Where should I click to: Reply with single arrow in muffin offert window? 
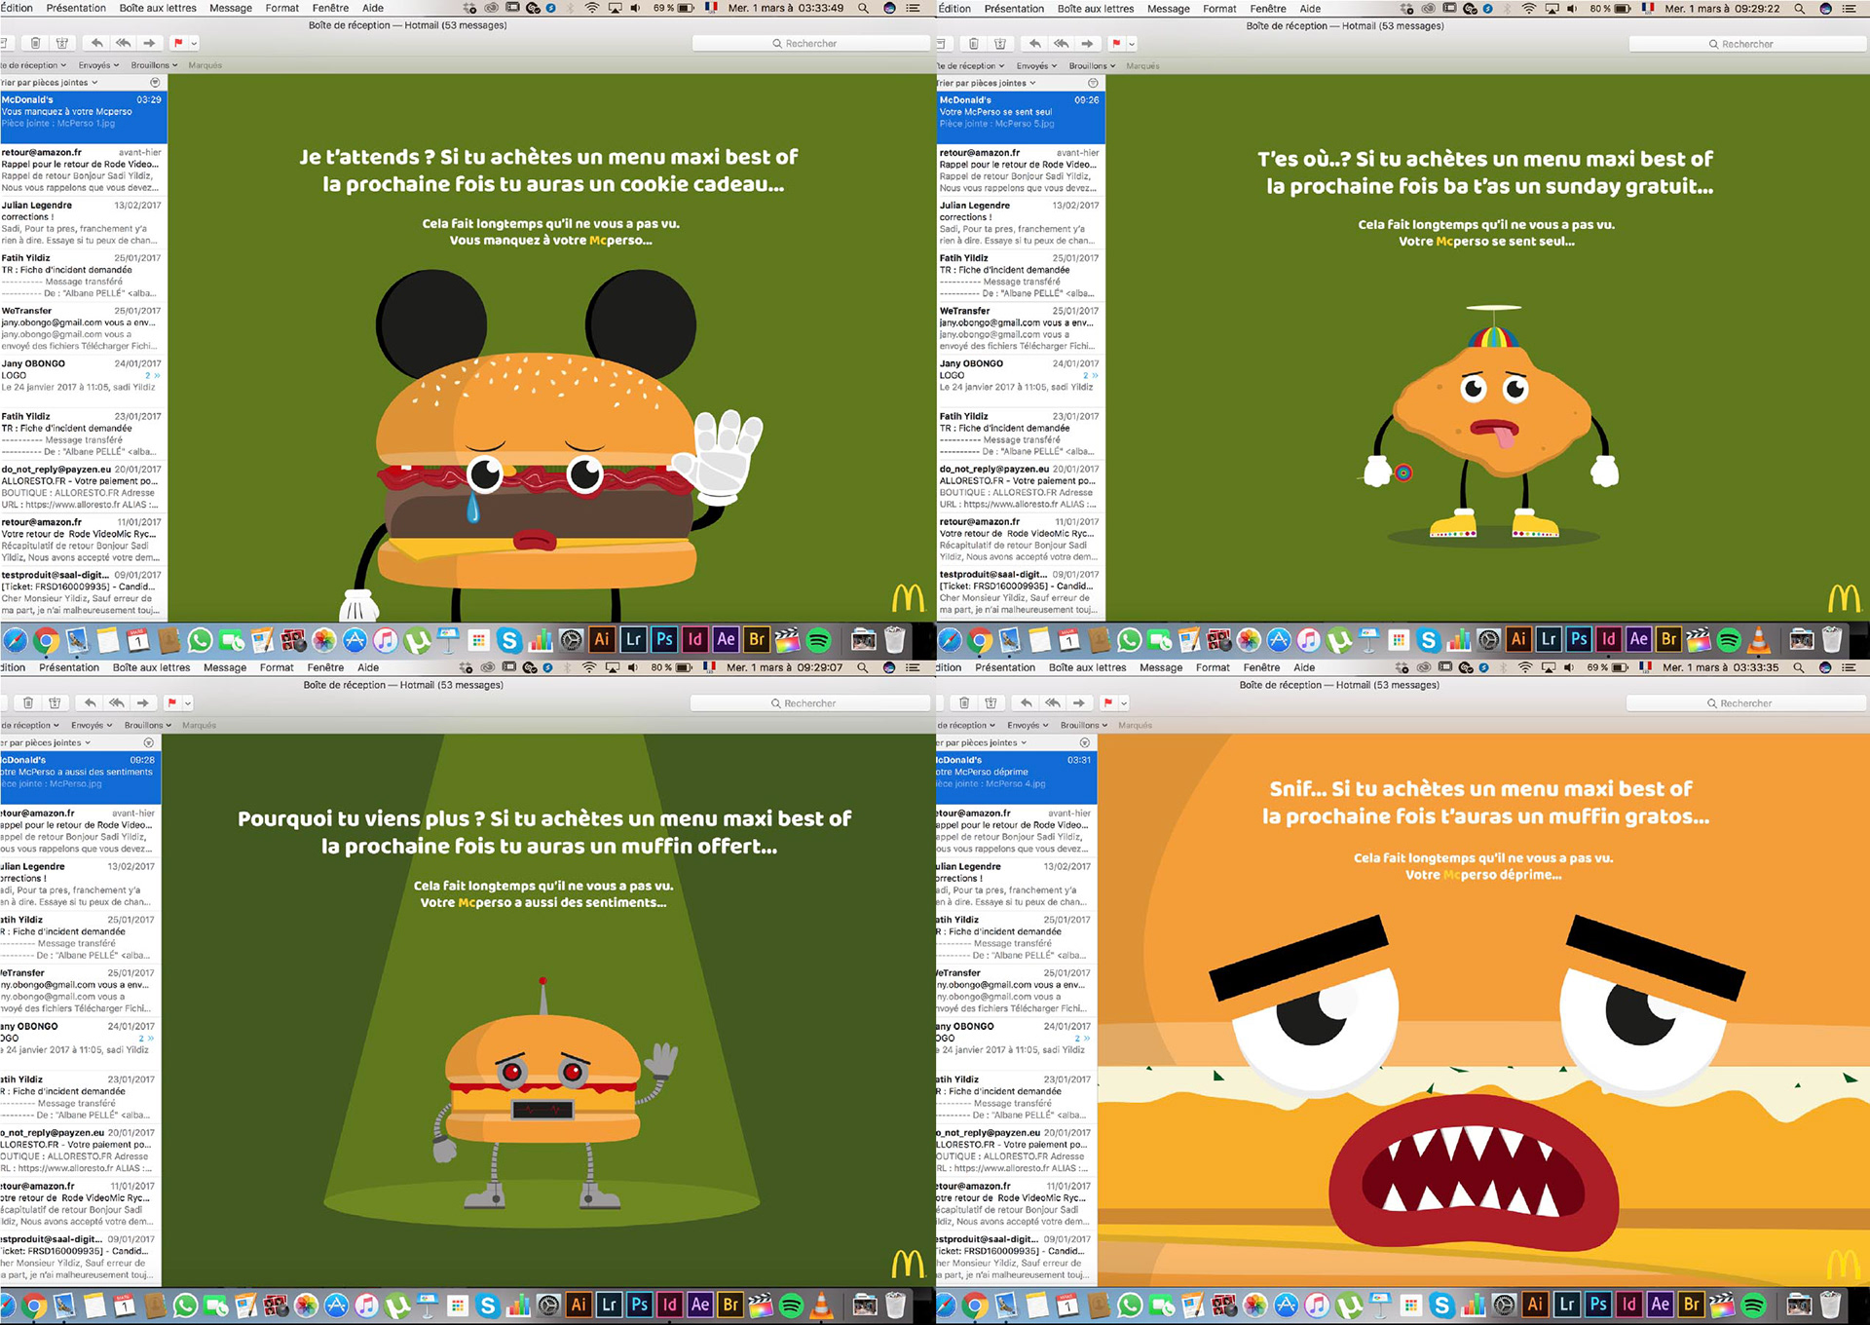tap(91, 702)
